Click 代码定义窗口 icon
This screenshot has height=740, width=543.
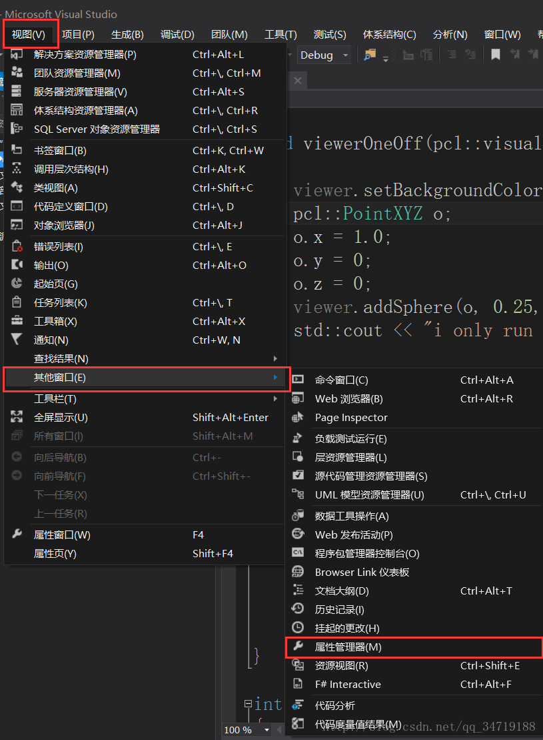(x=17, y=206)
